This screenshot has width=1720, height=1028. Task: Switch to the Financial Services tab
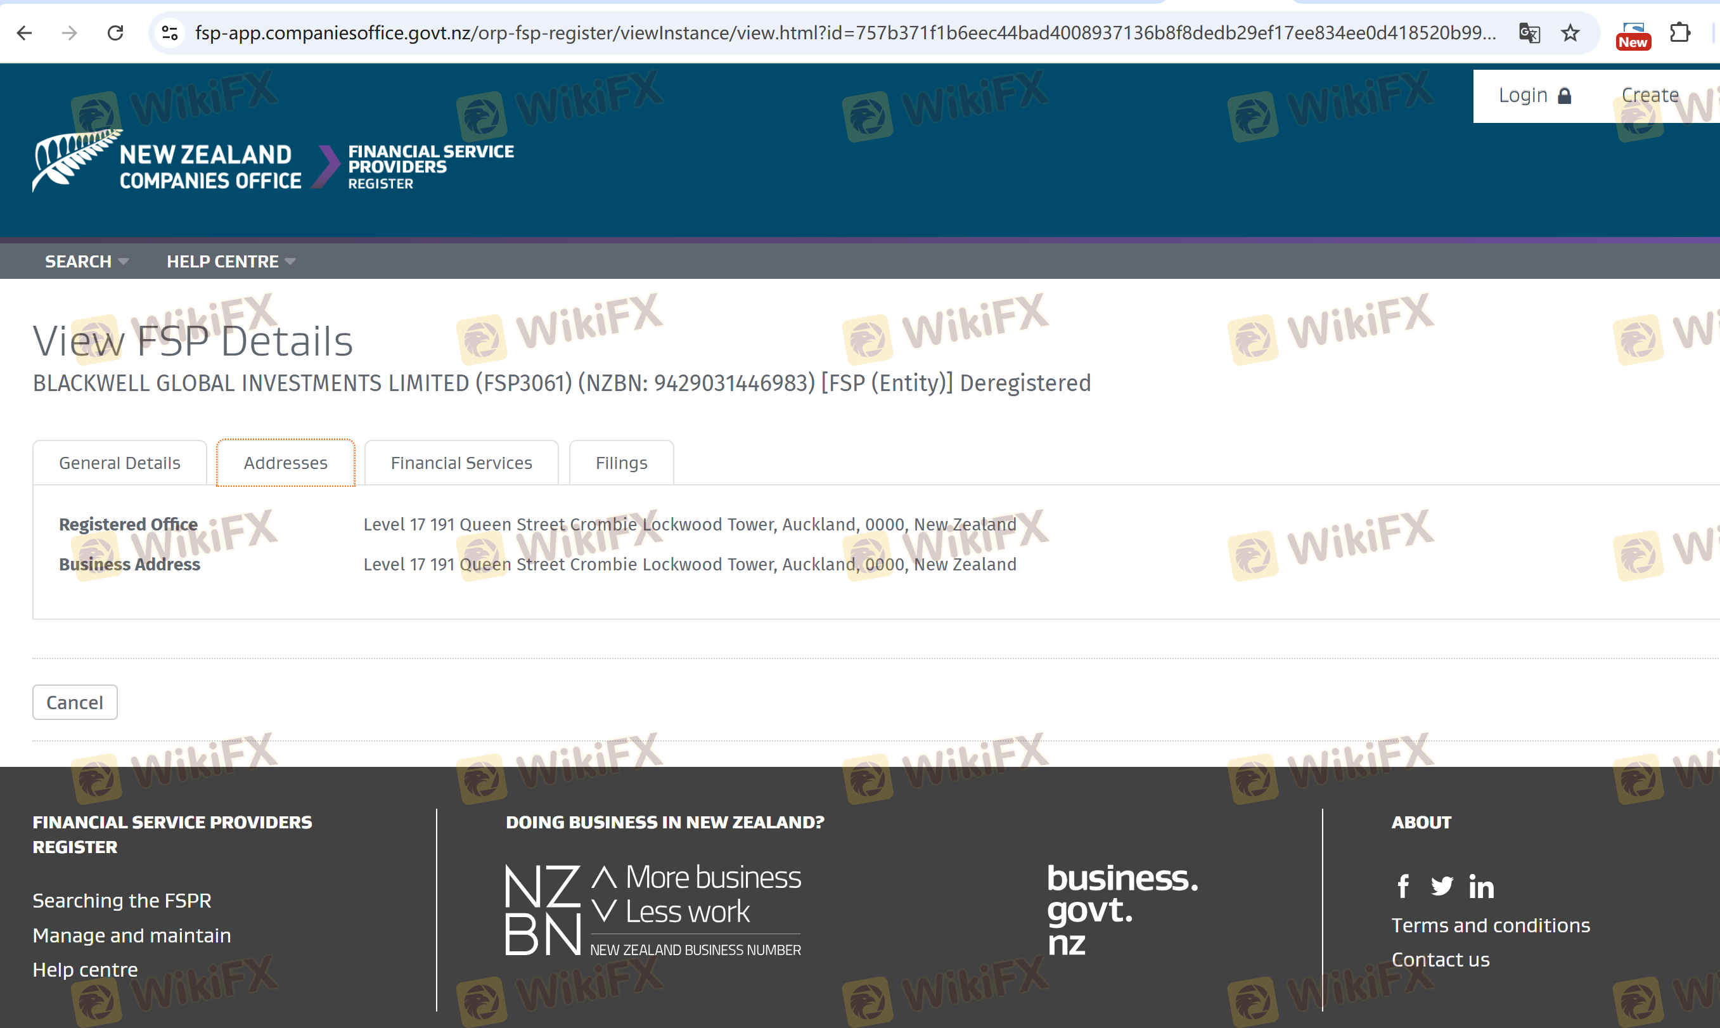pos(461,463)
